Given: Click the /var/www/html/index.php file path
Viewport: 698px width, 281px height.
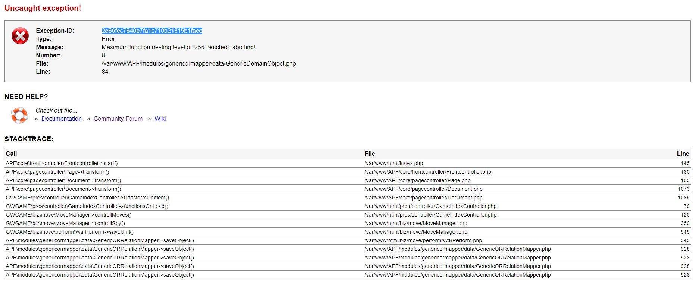Looking at the screenshot, I should (394, 163).
